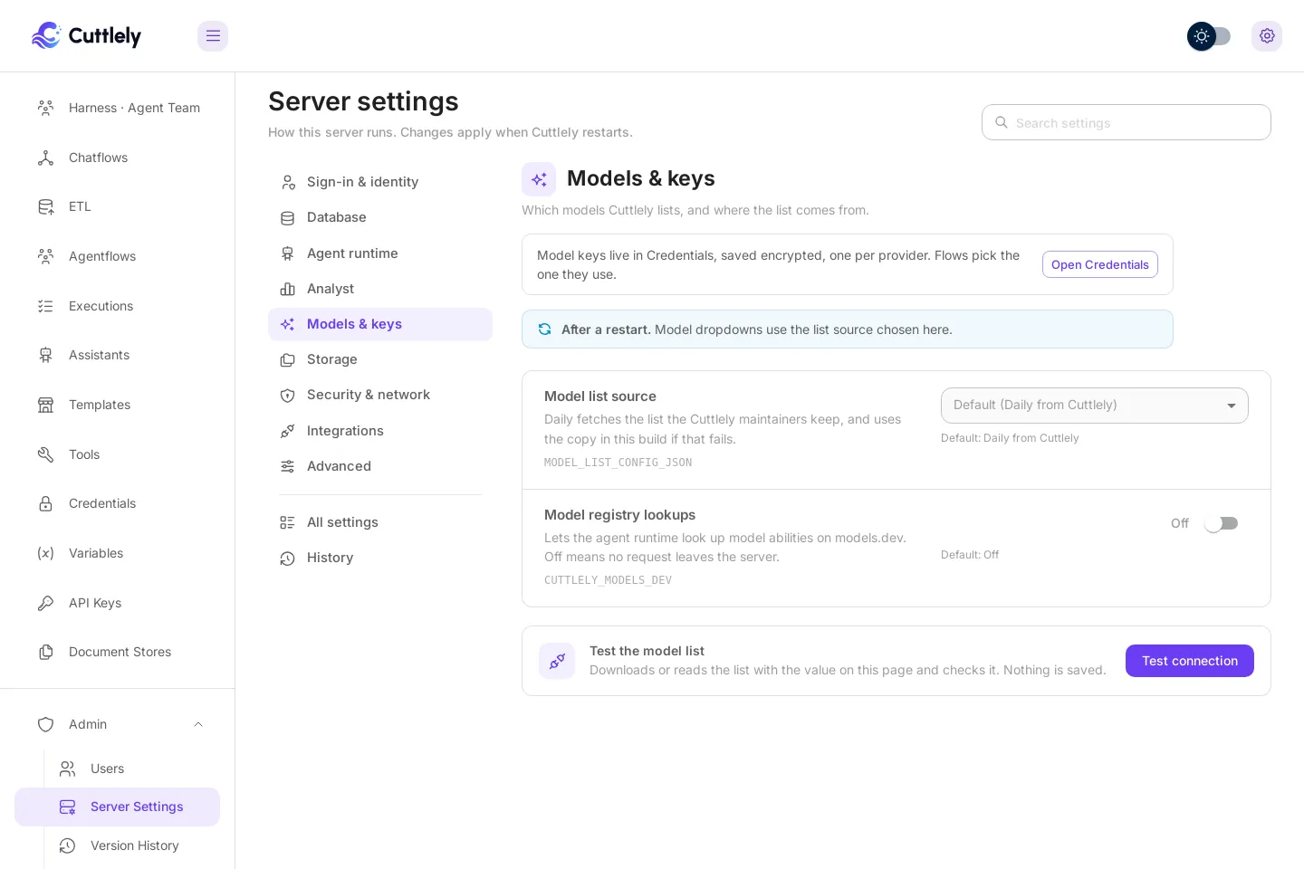Select Agent runtime settings section
This screenshot has height=869, width=1304.
tap(380, 253)
